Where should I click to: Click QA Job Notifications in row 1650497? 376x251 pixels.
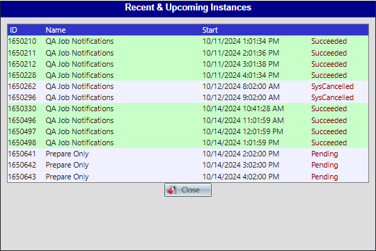pos(79,131)
